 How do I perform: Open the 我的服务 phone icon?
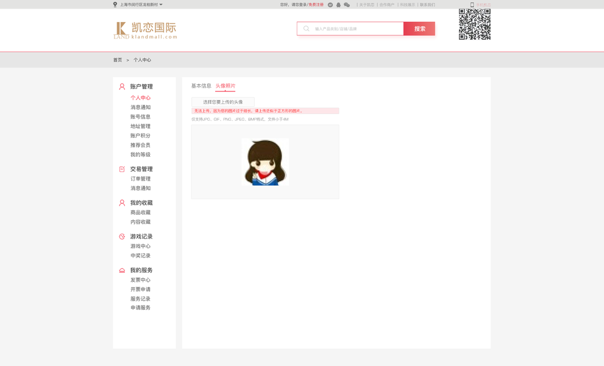point(123,270)
